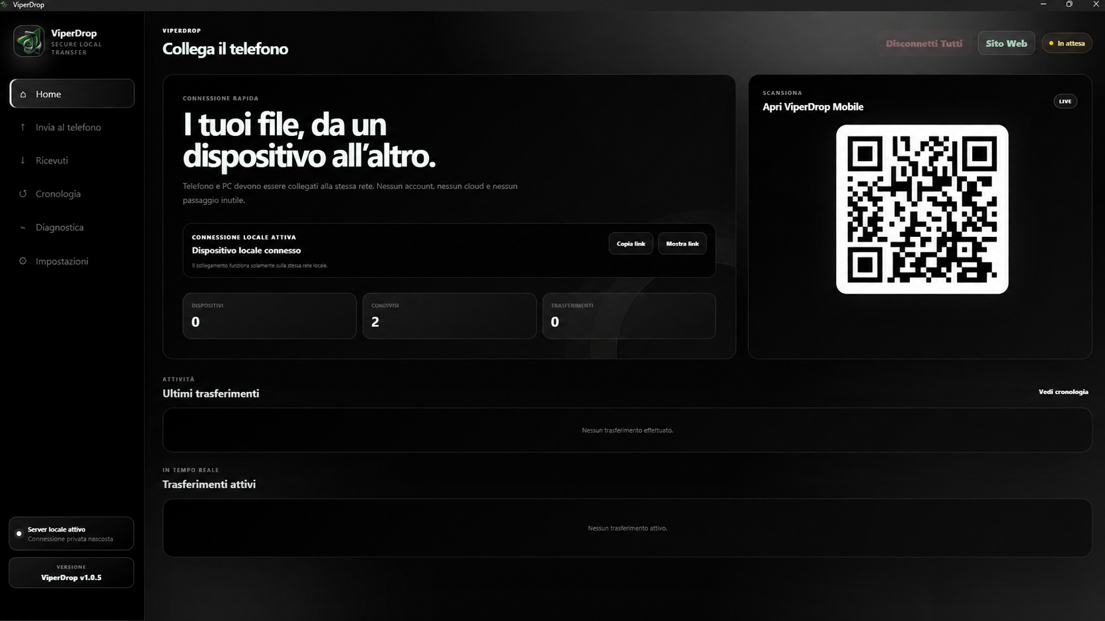This screenshot has height=621, width=1105.
Task: Open the Sito Web button
Action: click(1006, 44)
